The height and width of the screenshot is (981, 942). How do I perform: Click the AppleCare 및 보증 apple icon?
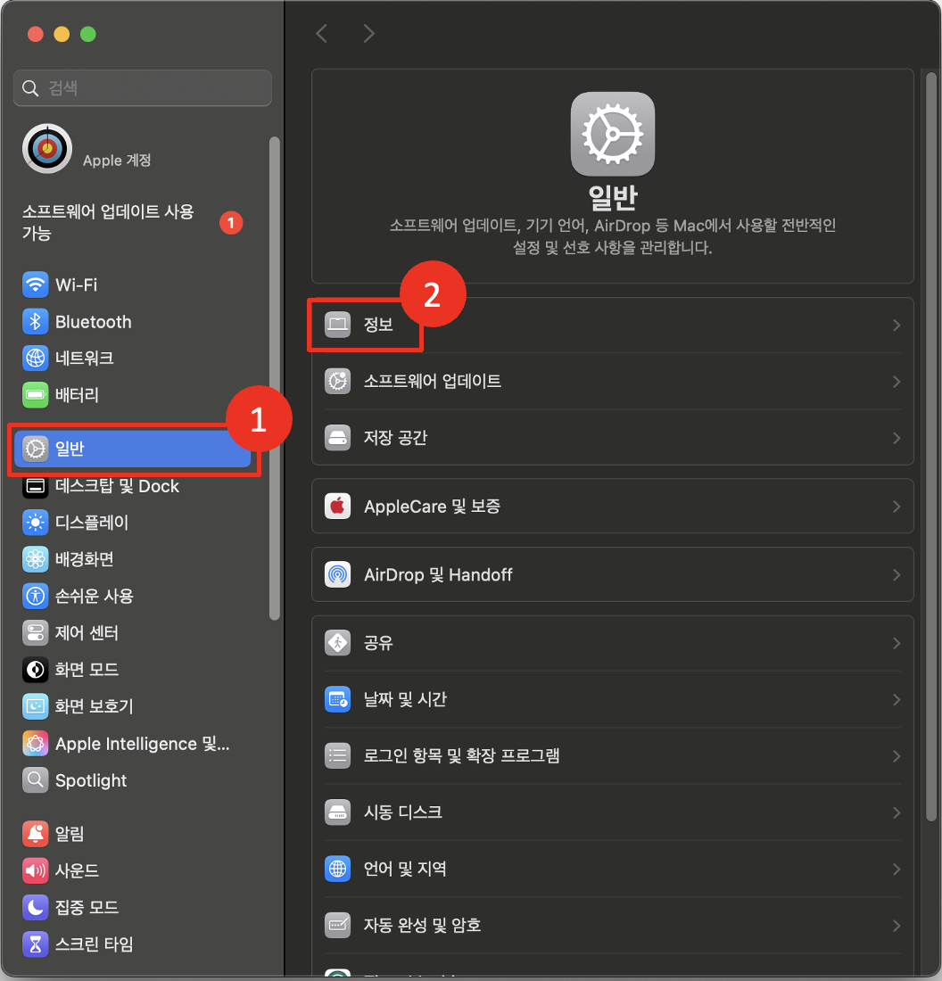[337, 507]
